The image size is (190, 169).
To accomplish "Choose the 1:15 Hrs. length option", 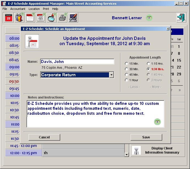I will pyautogui.click(x=148, y=64).
